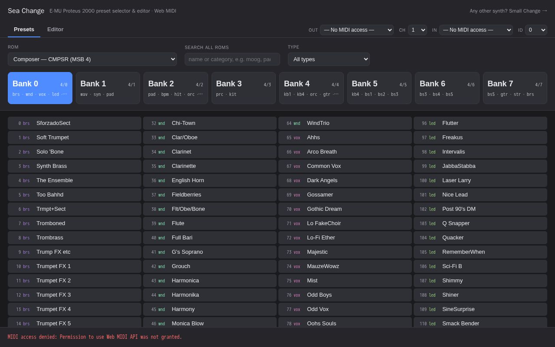Viewport: 555px width, 347px height.
Task: Choose the SforzadoSect preset
Action: coord(75,123)
